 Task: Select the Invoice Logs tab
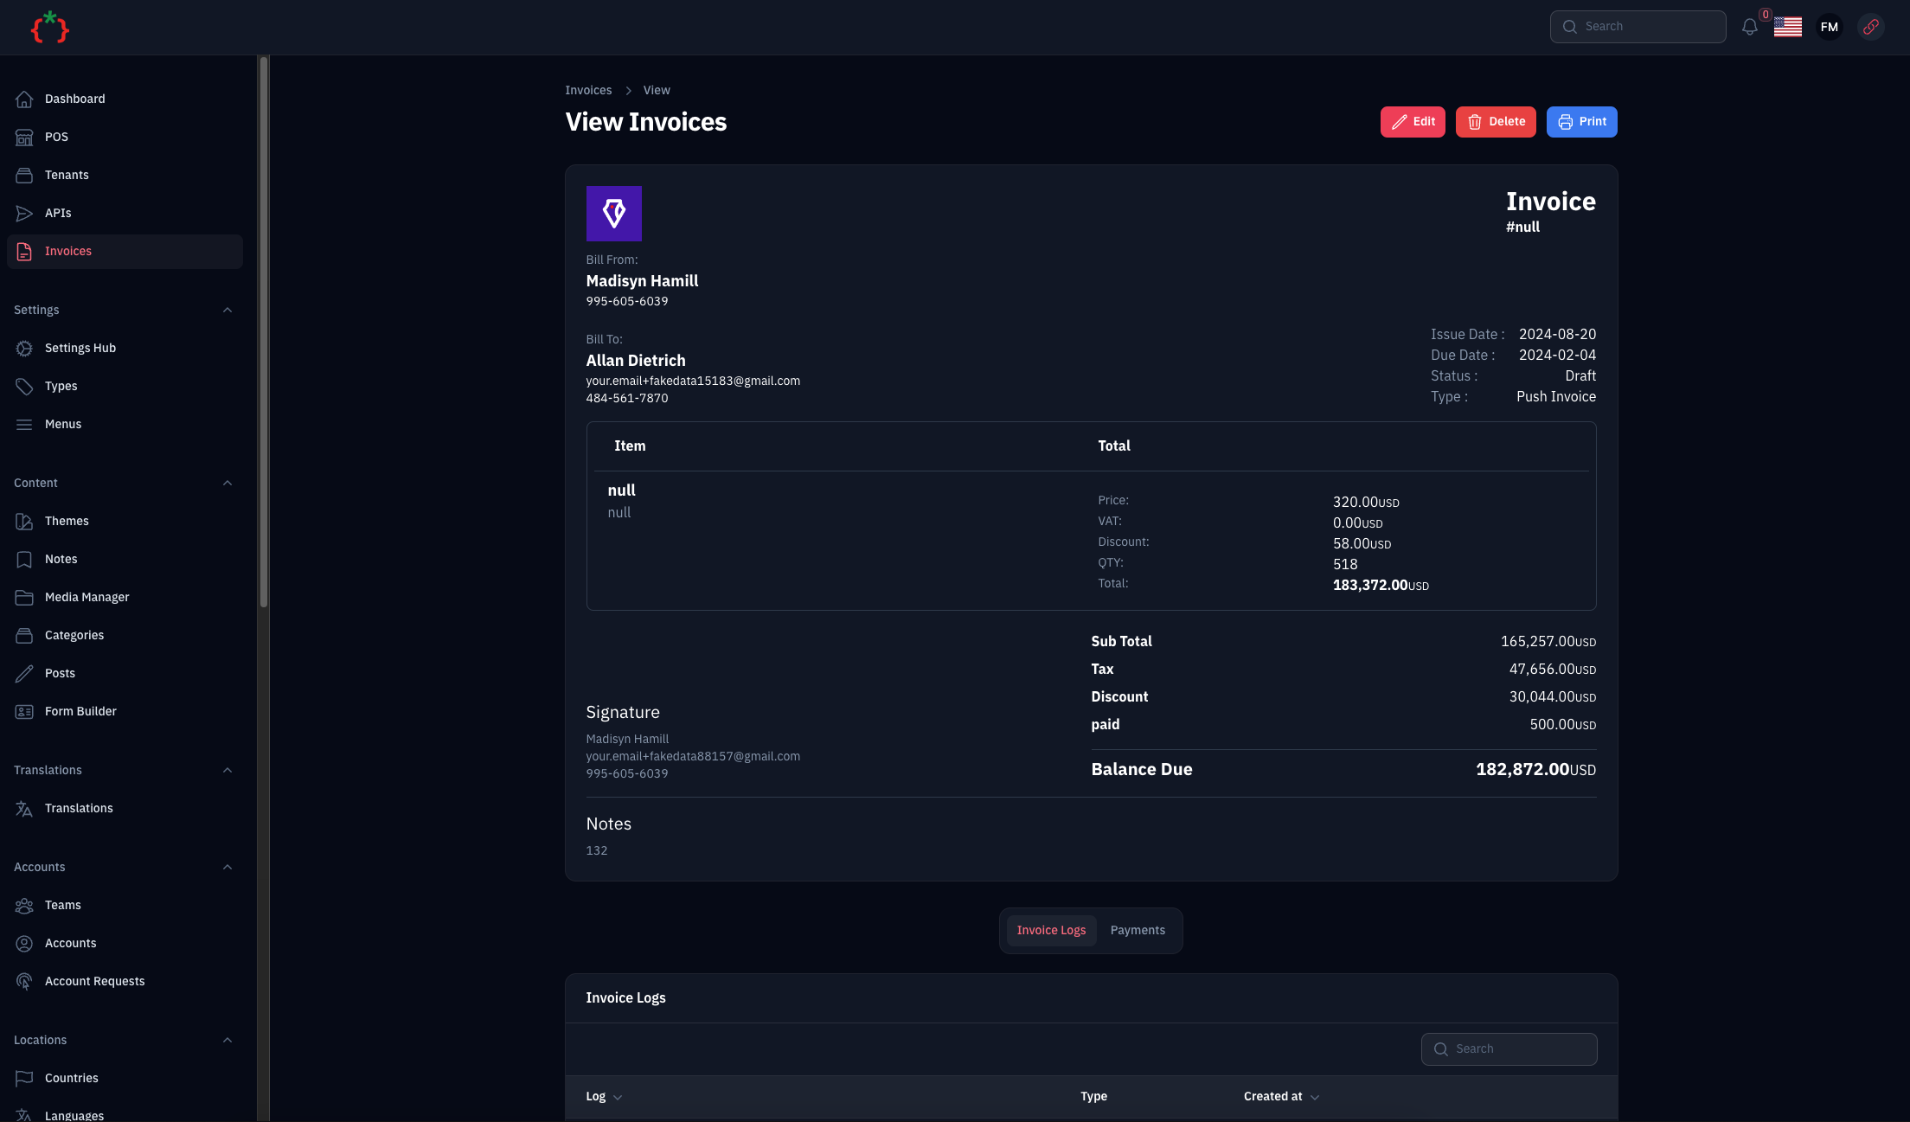1050,930
